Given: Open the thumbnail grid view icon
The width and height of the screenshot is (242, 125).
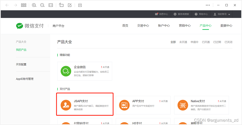Looking at the screenshot, I should tap(24, 5).
